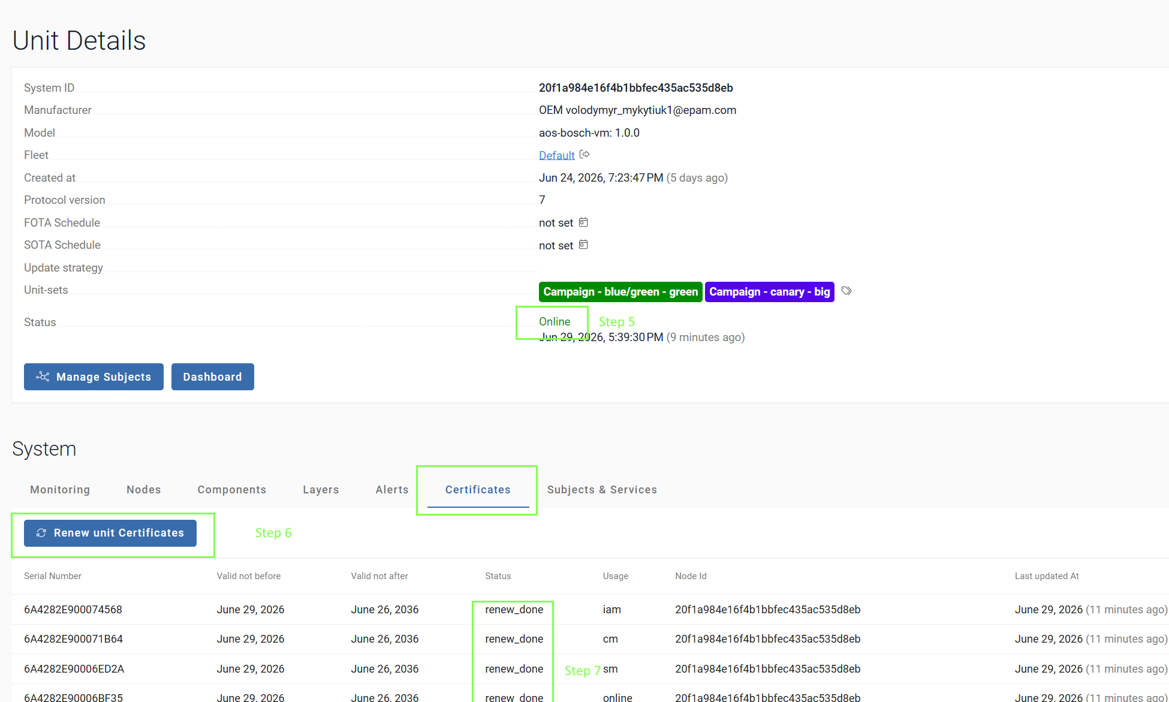Viewport: 1169px width, 702px height.
Task: Click the Manufacturer OEM email value
Action: point(637,110)
